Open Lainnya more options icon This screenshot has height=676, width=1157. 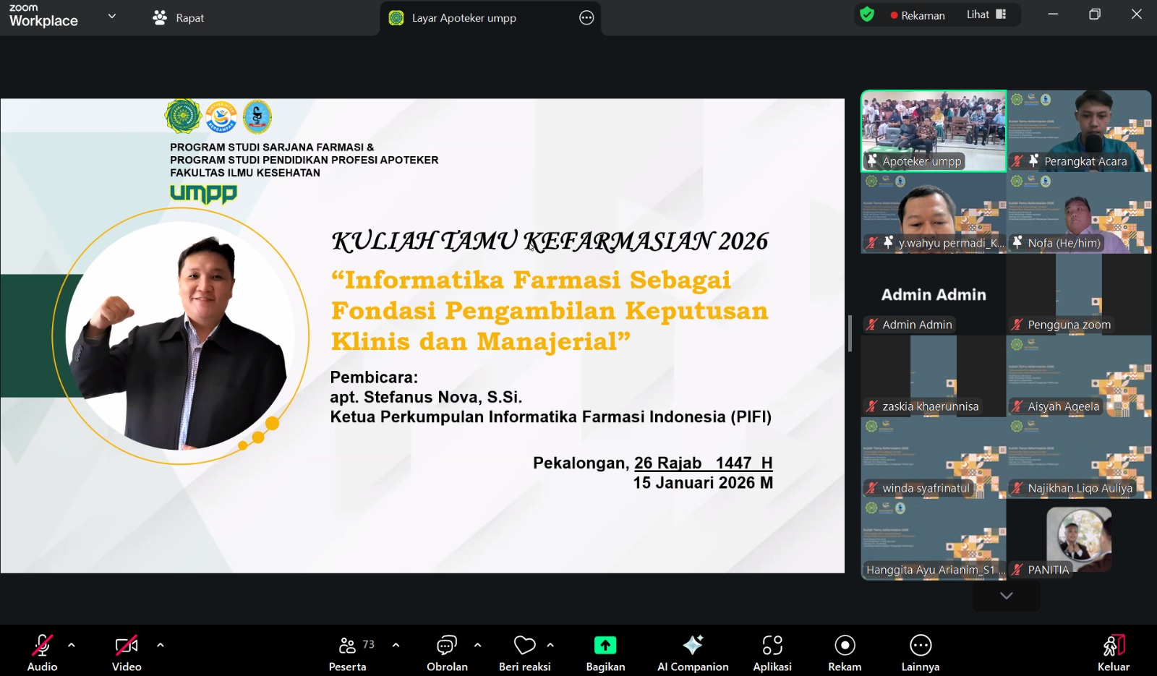(x=920, y=646)
